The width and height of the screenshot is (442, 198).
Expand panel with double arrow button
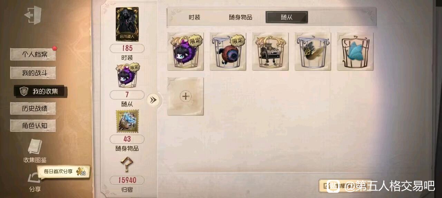153,100
